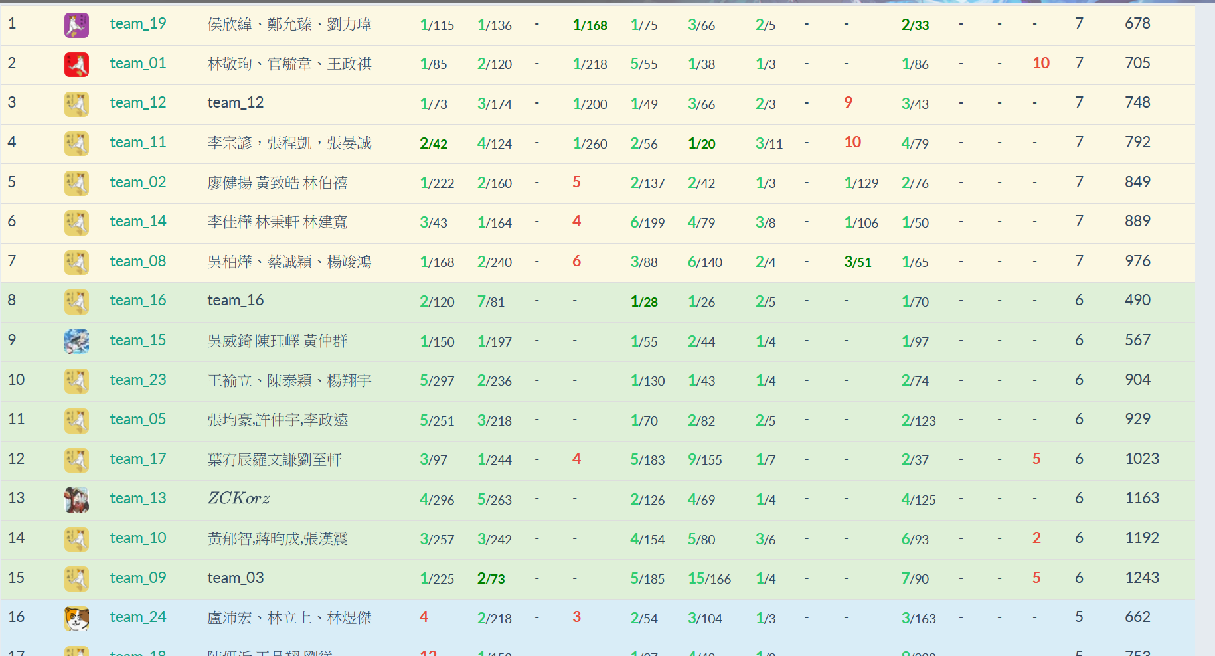
Task: Open team_13's 4/296 submission result
Action: pyautogui.click(x=437, y=500)
